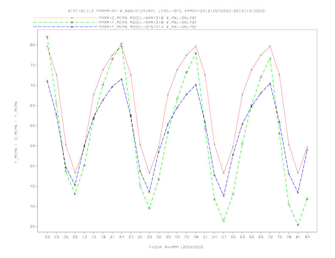Click the x-axis forecast hour label 39

click(x=168, y=237)
